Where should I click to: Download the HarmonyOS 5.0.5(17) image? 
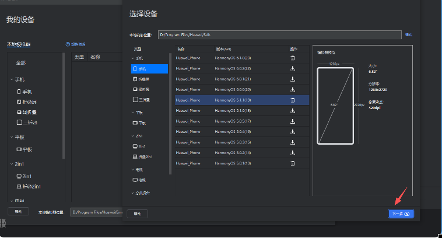tap(293, 121)
